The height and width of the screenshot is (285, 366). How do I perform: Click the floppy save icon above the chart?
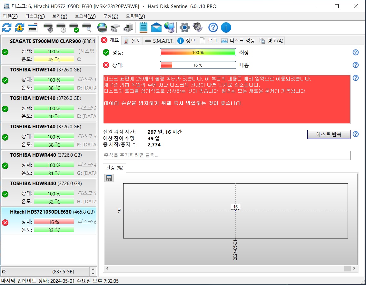pos(109,178)
